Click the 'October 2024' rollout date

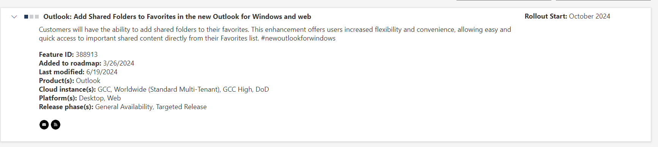coord(589,16)
